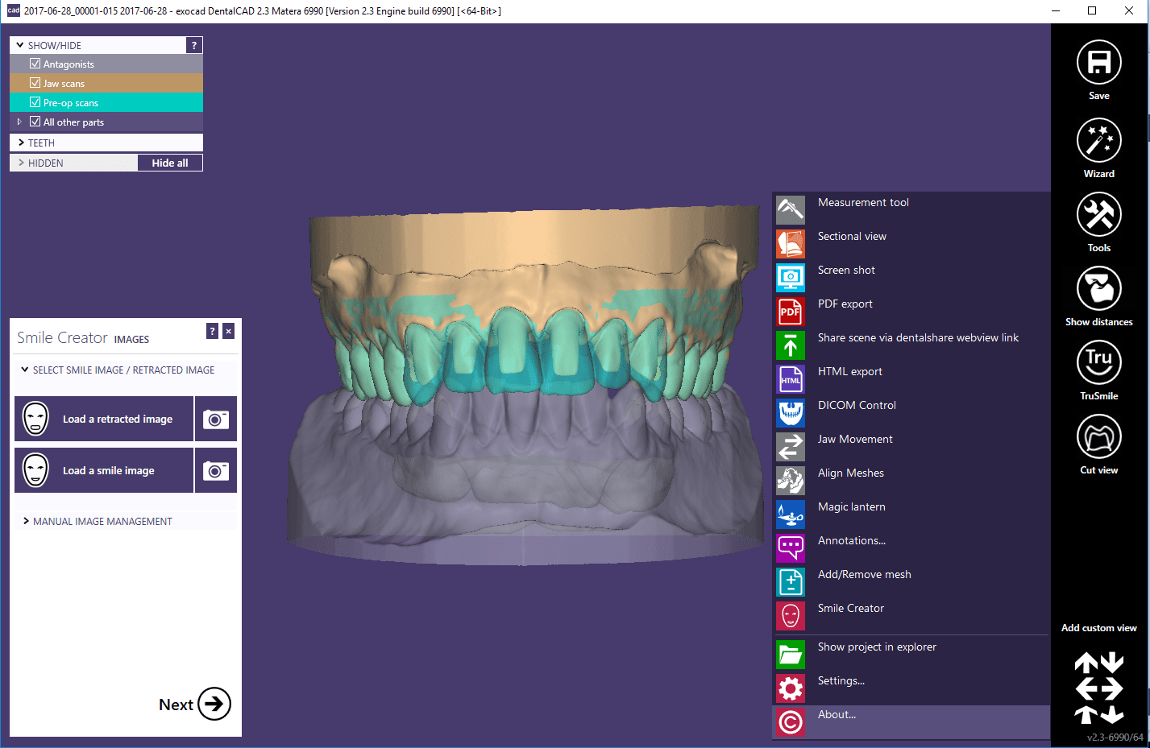Screen dimensions: 1150x748
Task: Click camera icon beside Load a retracted image
Action: coord(216,419)
